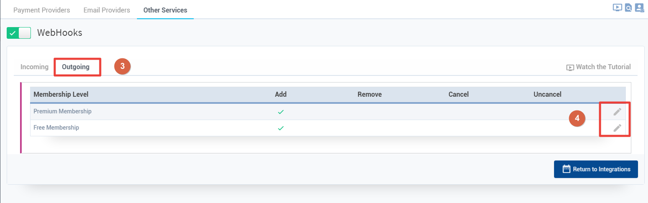Click the video tutorial icon in top-right corner
Viewport: 648px width, 203px height.
click(617, 8)
